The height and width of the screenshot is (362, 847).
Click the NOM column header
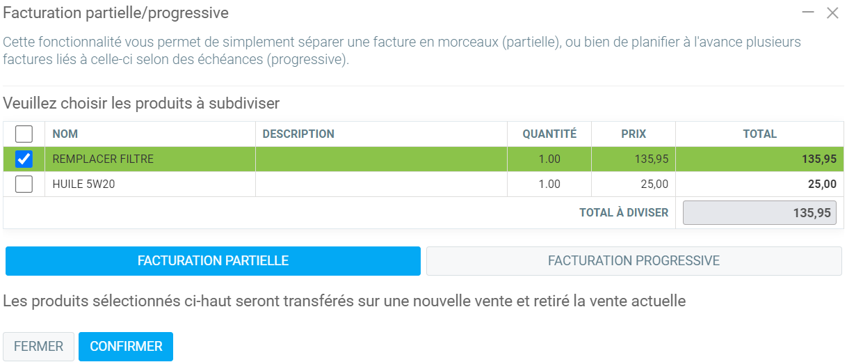point(65,134)
